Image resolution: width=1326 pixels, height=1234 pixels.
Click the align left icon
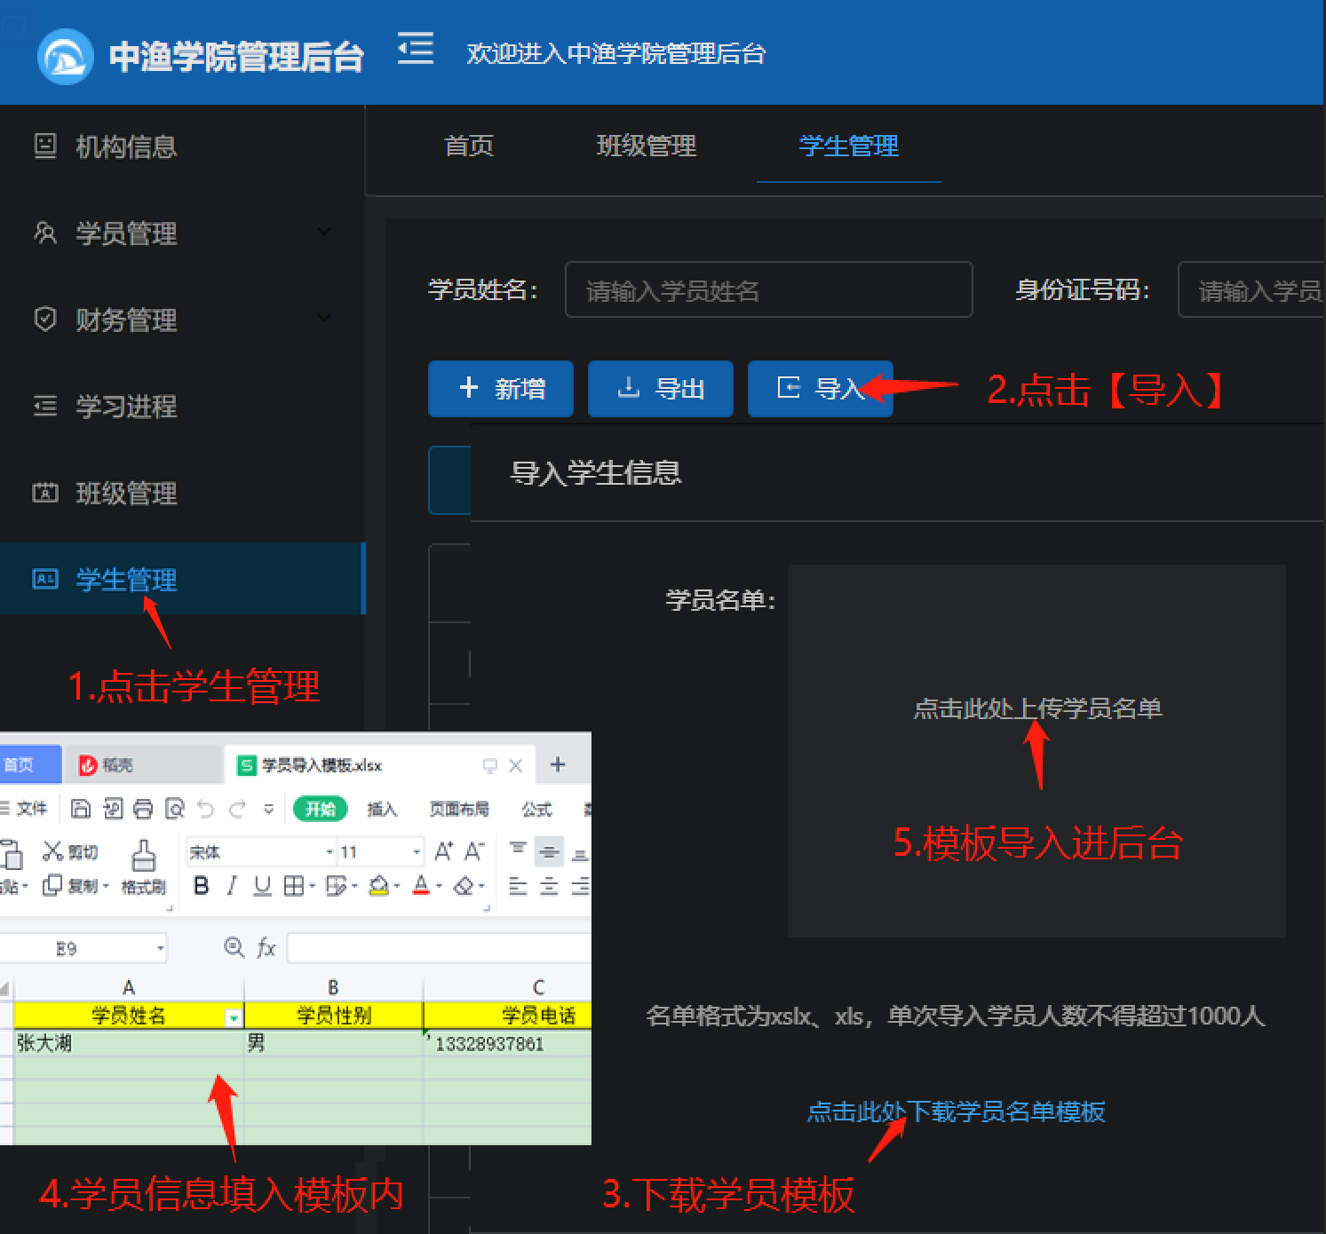coord(518,886)
